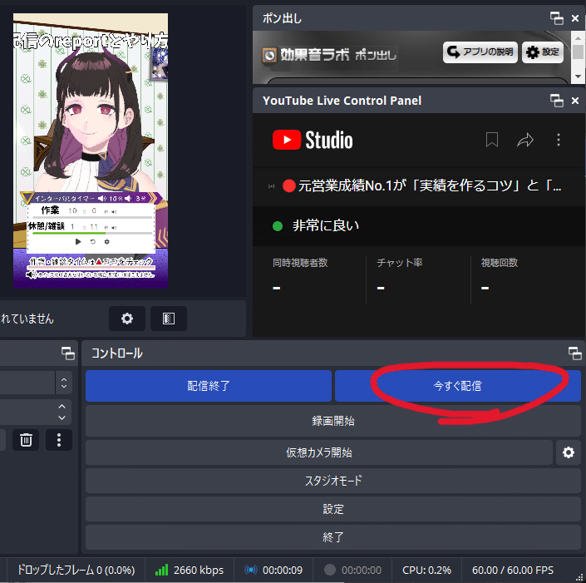This screenshot has width=586, height=583.
Task: Click the 配信終了 button
Action: click(x=208, y=386)
